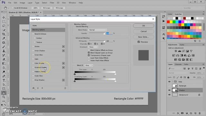Select the Pen tool

[4, 76]
